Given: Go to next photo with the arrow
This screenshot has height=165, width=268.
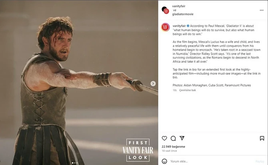Looking at the screenshot, I should click(153, 83).
